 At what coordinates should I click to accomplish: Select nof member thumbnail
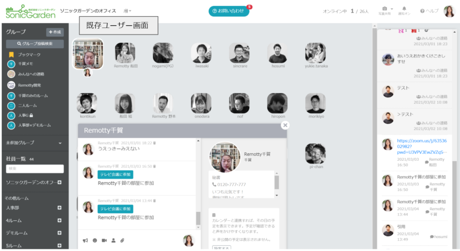click(240, 103)
